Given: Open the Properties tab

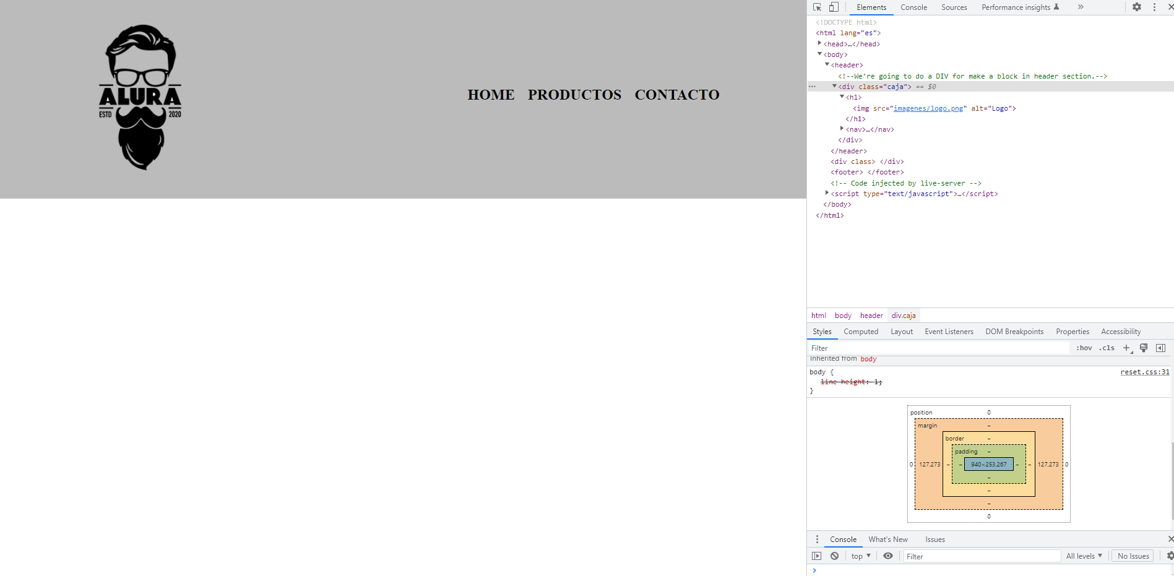Looking at the screenshot, I should tap(1073, 332).
